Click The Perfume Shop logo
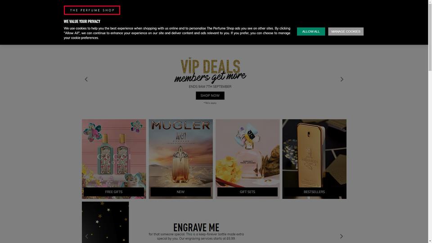The height and width of the screenshot is (243, 432). (x=92, y=10)
